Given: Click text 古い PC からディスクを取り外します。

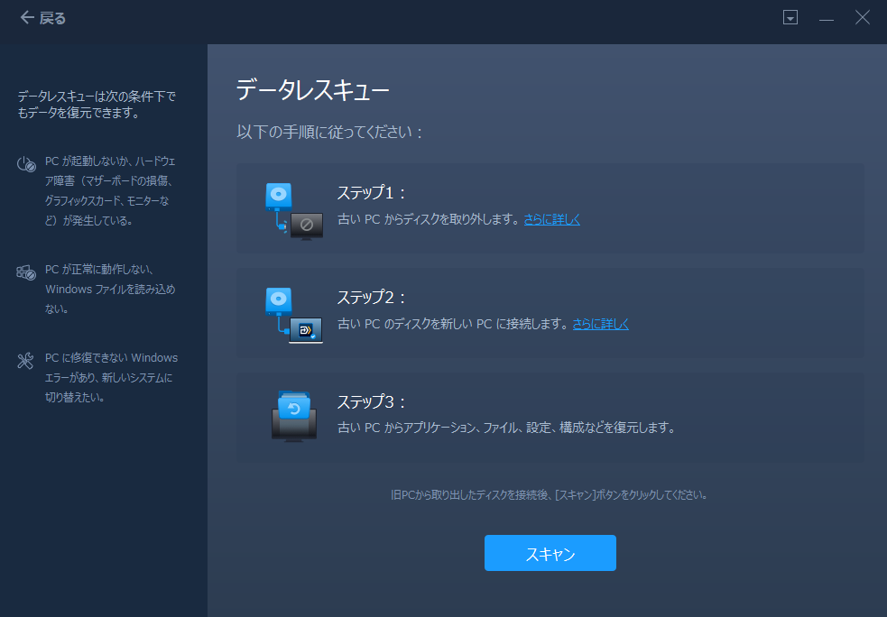Looking at the screenshot, I should (x=429, y=219).
